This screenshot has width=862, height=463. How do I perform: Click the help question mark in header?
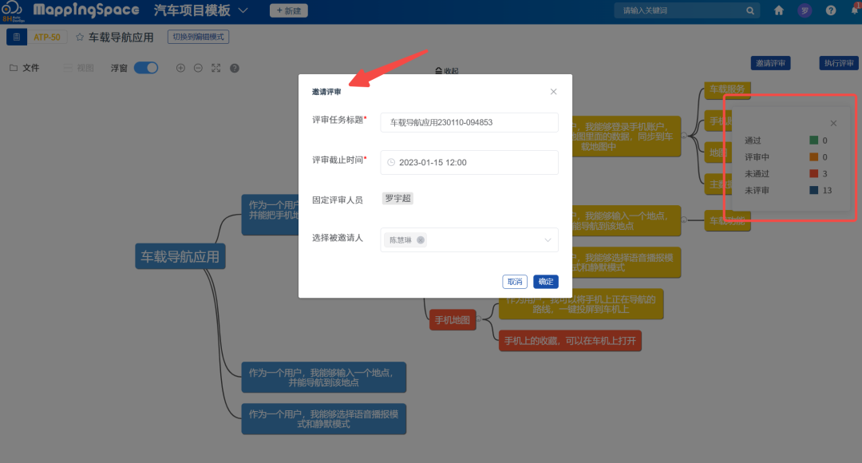click(x=831, y=11)
